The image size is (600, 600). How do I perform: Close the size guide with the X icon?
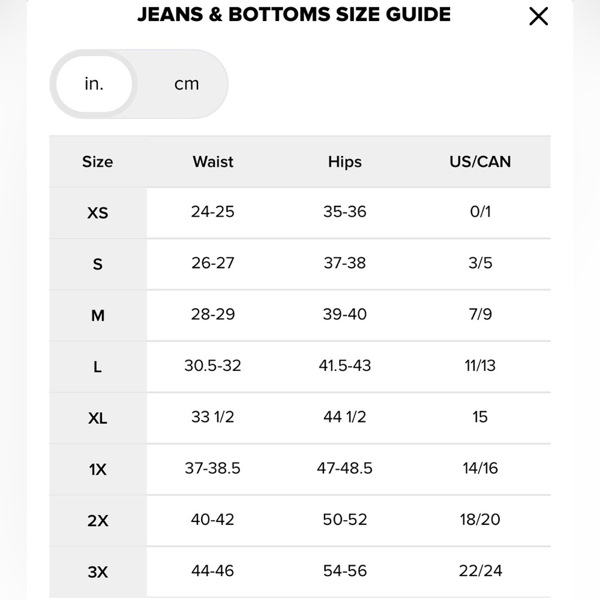pyautogui.click(x=538, y=16)
